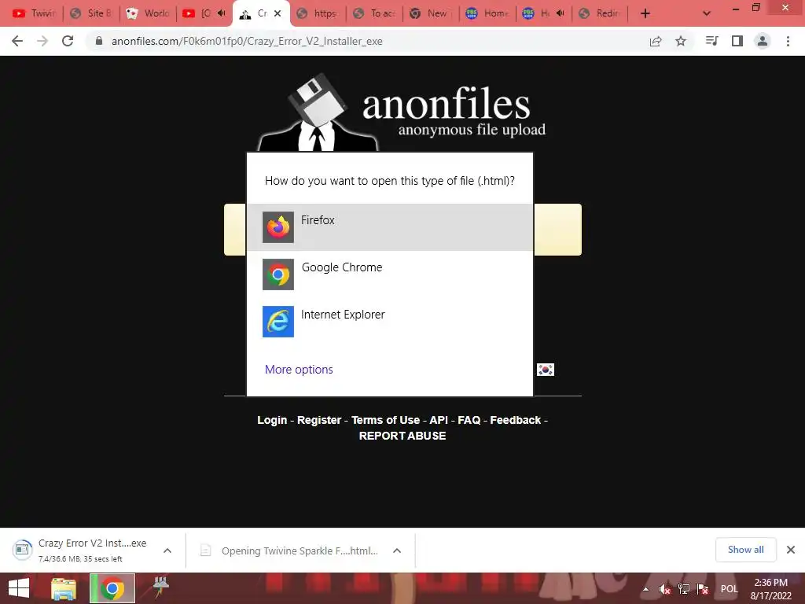Expand Crazy Error download options chevron
Screen dimensions: 805x604
[167, 551]
